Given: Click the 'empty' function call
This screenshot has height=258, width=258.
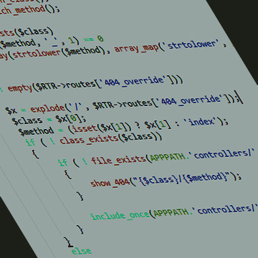Looking at the screenshot, I should point(20,88).
